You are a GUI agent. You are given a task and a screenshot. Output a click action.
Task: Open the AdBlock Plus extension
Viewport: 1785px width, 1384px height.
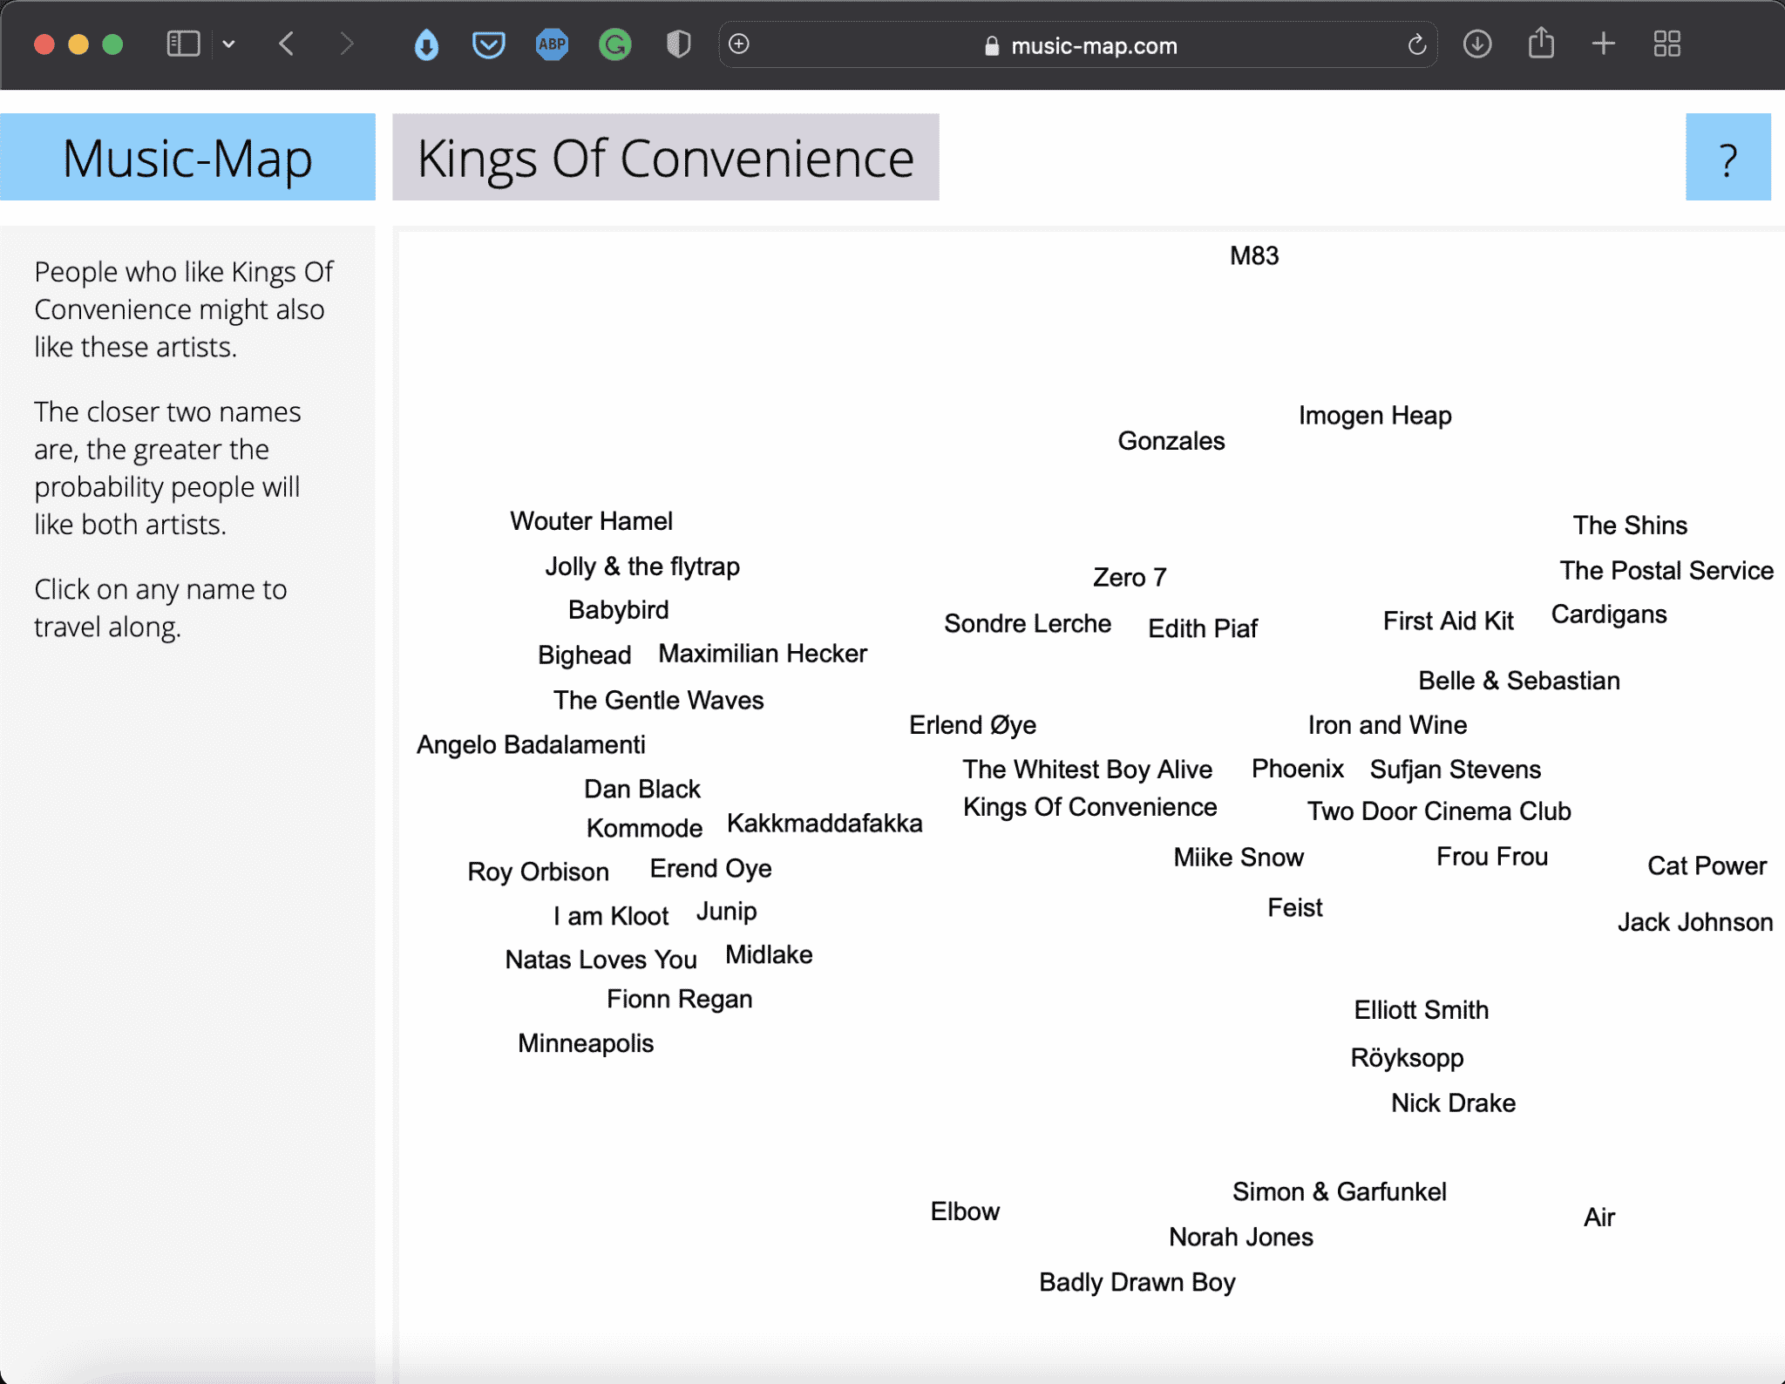click(x=551, y=44)
